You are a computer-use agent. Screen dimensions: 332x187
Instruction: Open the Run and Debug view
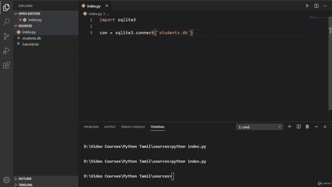click(x=6, y=51)
